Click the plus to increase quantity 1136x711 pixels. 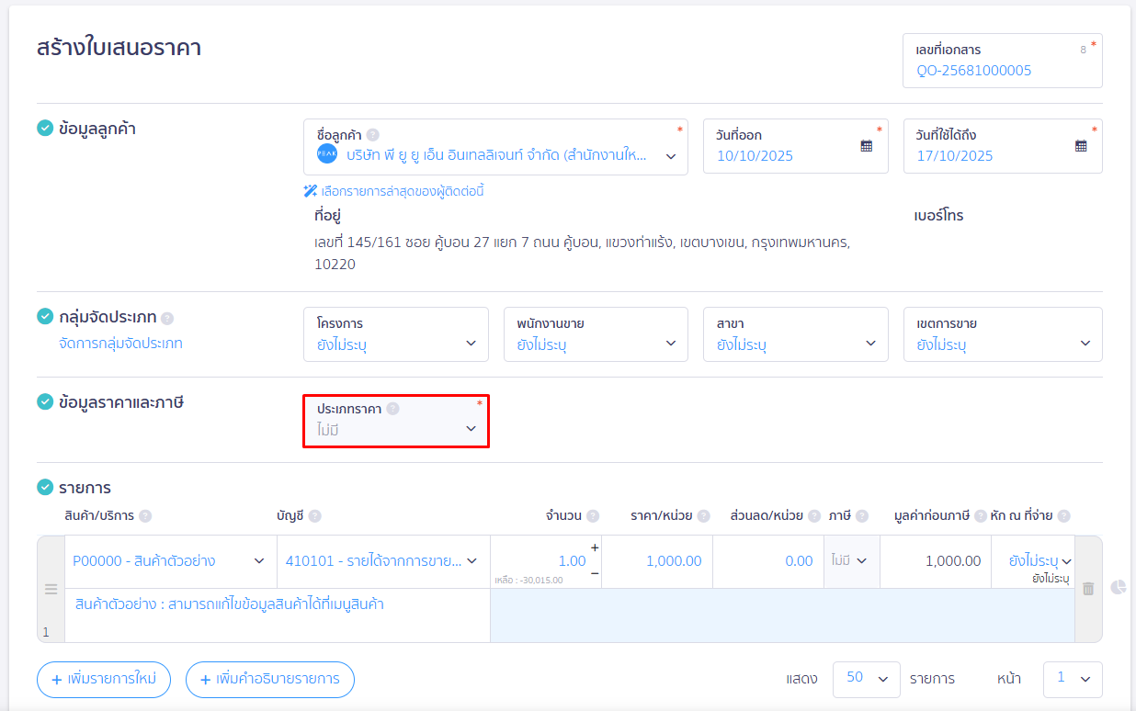tap(595, 547)
